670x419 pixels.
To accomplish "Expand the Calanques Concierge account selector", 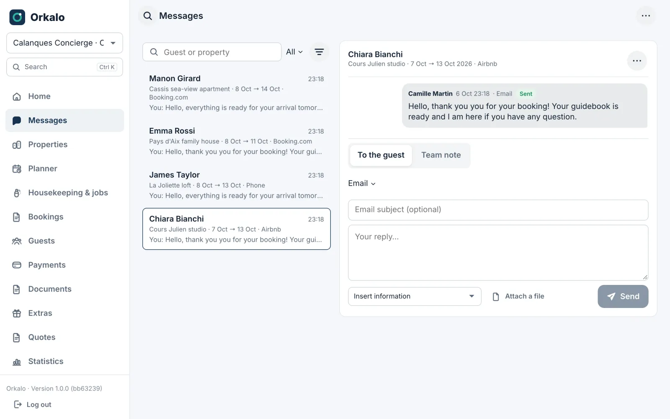I will [x=64, y=43].
